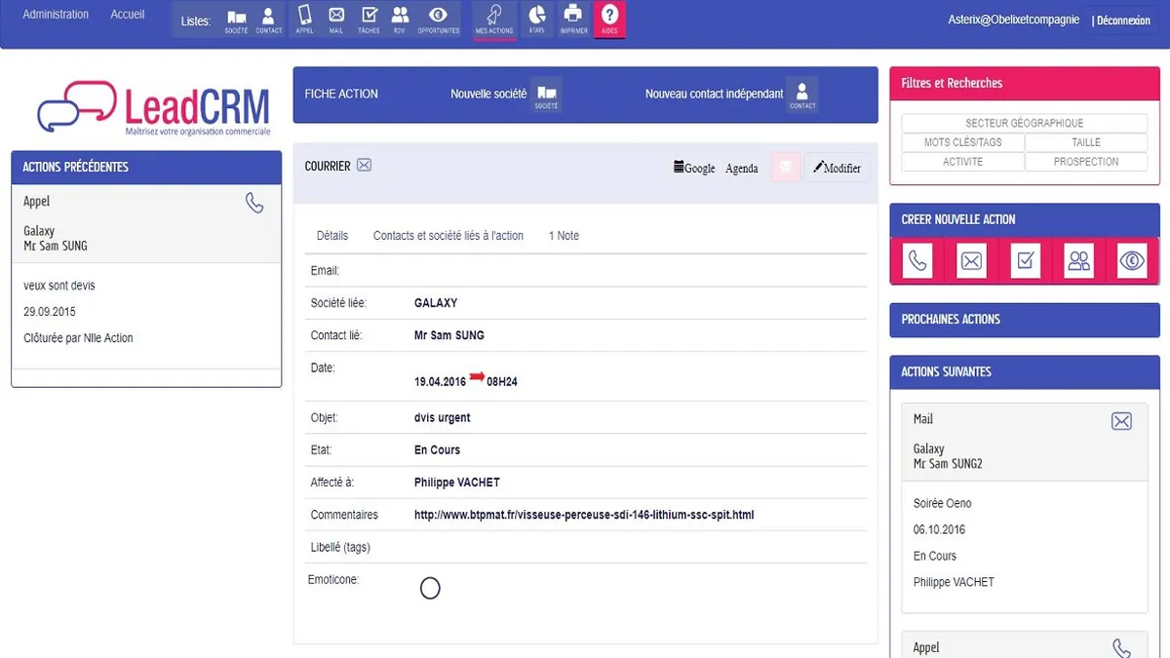
Task: Click phone icon in Actions Précédentes Appel card
Action: click(x=254, y=203)
